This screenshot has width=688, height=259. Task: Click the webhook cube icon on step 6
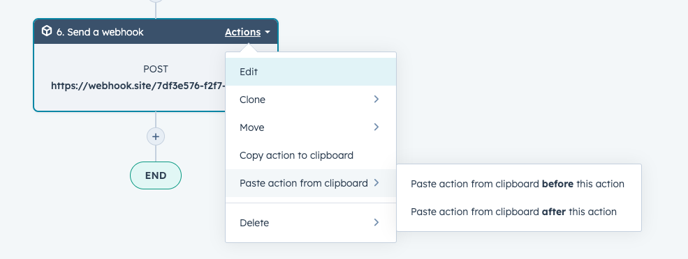pyautogui.click(x=47, y=31)
